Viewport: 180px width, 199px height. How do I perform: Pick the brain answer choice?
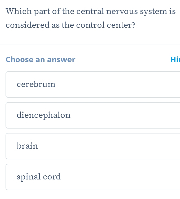point(93,146)
